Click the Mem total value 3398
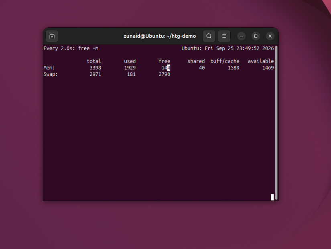 coord(95,68)
